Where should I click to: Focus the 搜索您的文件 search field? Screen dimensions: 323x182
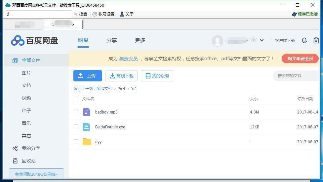296,76
